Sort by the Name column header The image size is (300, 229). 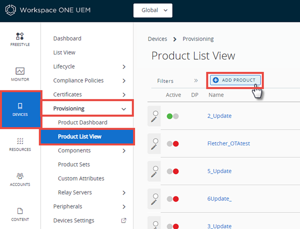(216, 95)
